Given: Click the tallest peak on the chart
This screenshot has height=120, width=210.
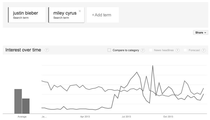Looking at the screenshot, I should tap(153, 66).
